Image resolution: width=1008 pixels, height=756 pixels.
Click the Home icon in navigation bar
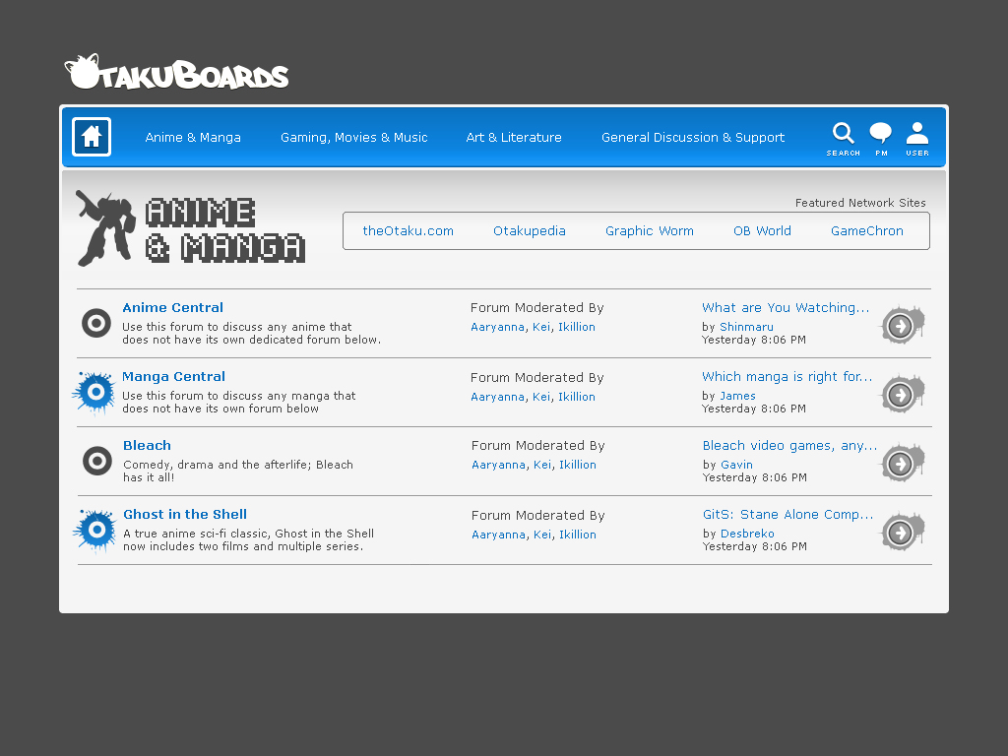[92, 137]
